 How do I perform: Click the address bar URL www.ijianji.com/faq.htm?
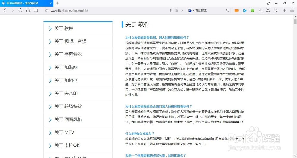click(69, 11)
